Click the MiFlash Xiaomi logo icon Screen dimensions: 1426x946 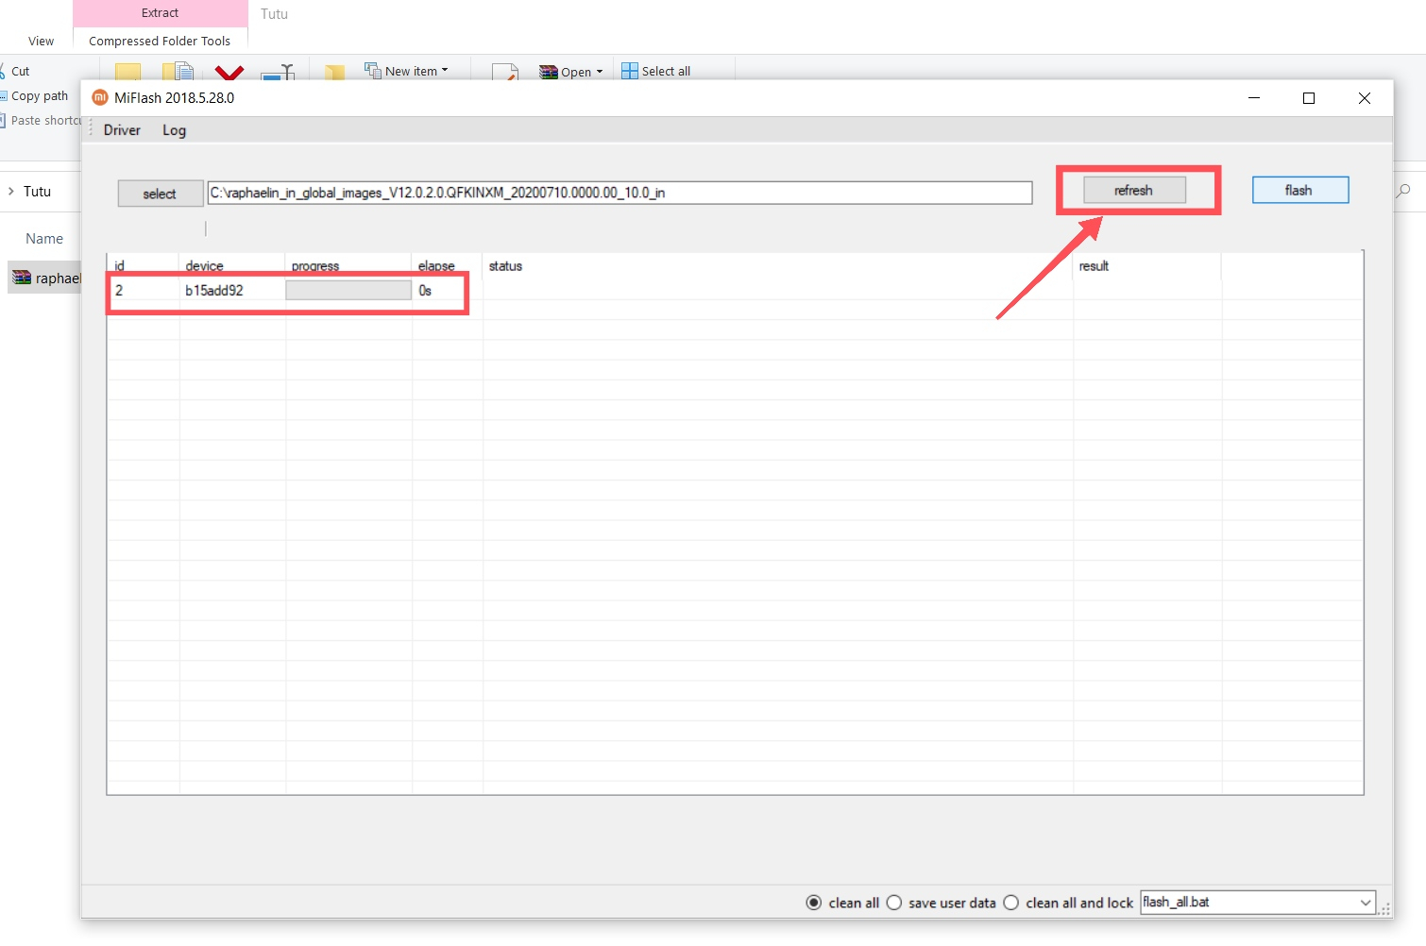[x=100, y=97]
